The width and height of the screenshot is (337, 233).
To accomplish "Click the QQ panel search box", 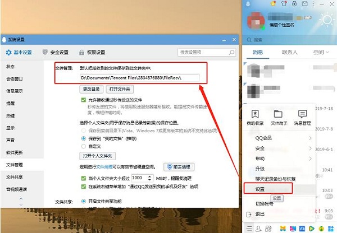I will click(289, 40).
